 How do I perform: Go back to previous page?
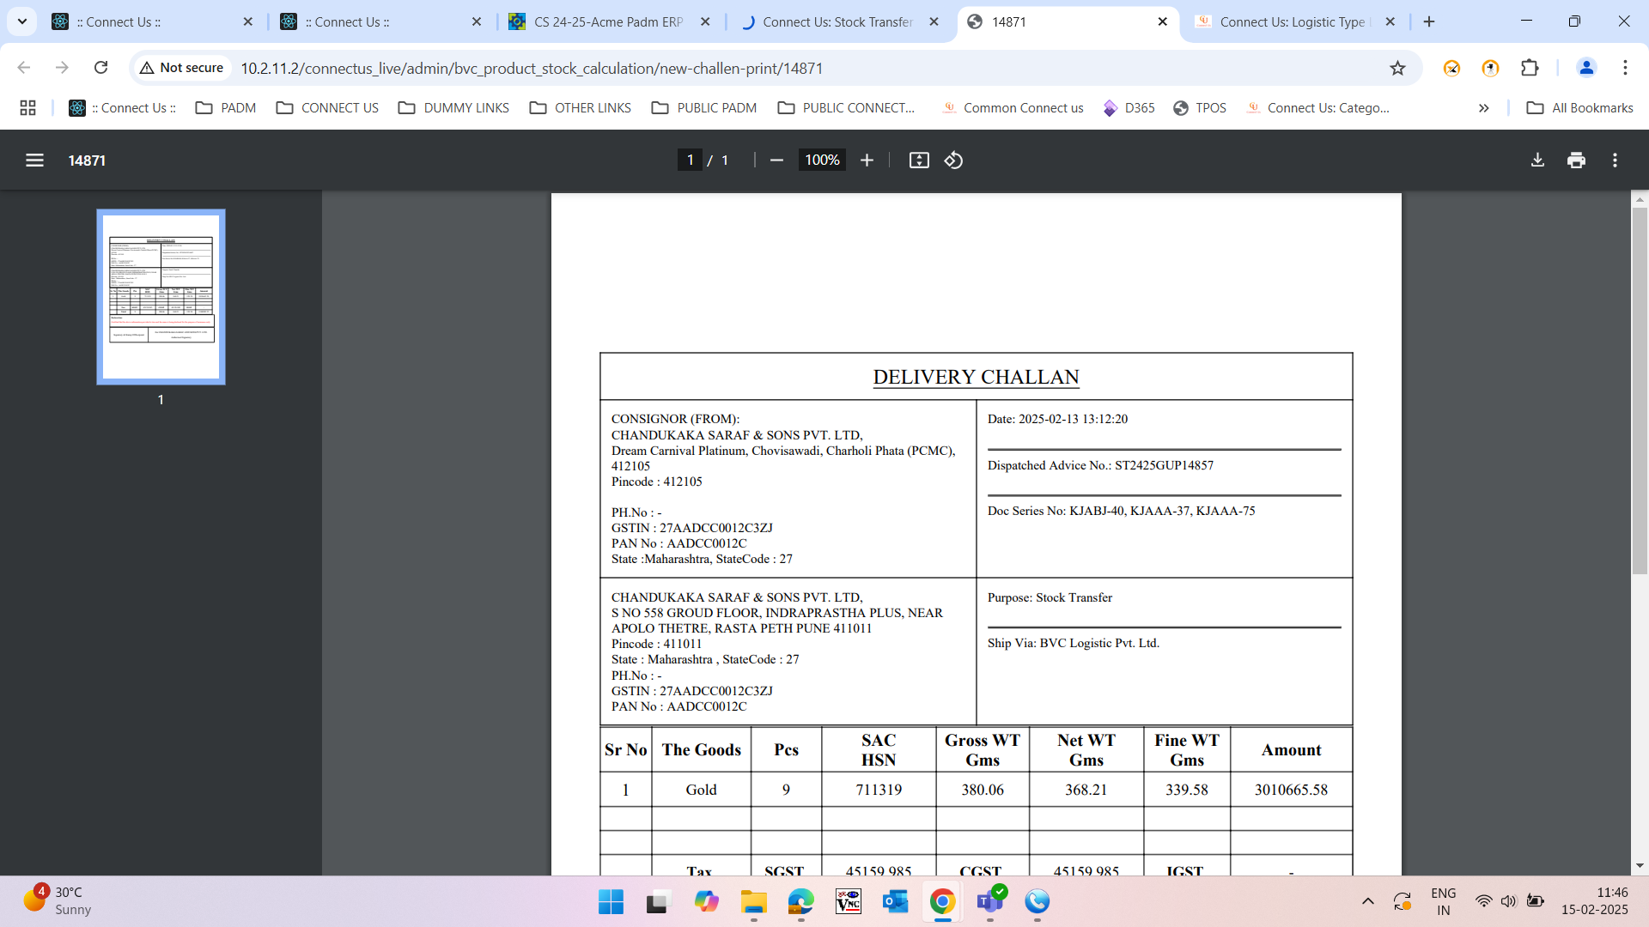(24, 68)
